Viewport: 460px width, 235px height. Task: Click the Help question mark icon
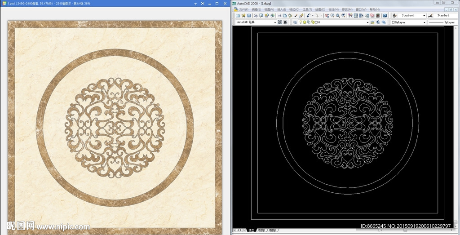pyautogui.click(x=385, y=15)
